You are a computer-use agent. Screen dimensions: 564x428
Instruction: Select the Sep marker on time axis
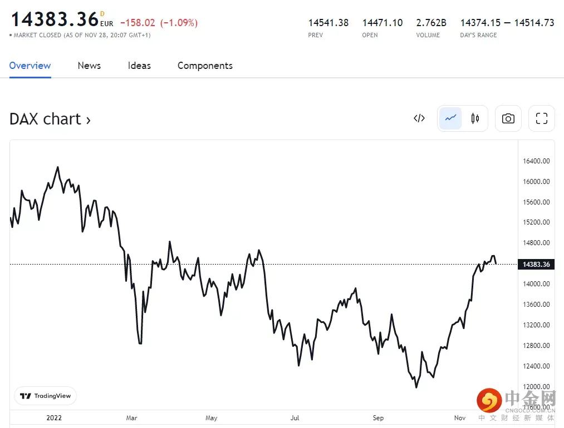378,418
